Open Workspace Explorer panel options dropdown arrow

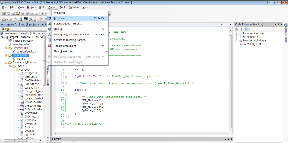point(43,24)
